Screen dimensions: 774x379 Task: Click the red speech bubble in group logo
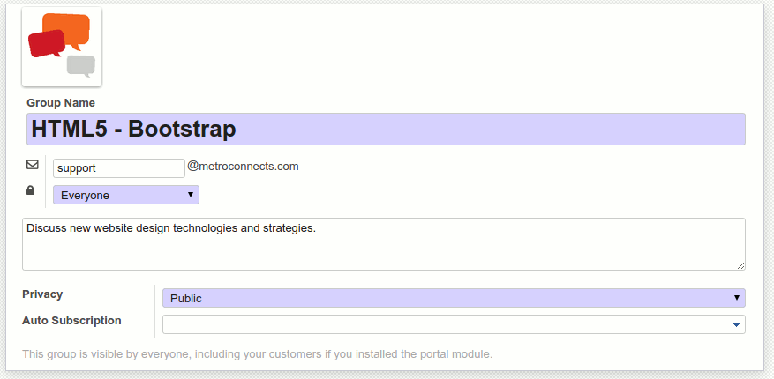46,43
